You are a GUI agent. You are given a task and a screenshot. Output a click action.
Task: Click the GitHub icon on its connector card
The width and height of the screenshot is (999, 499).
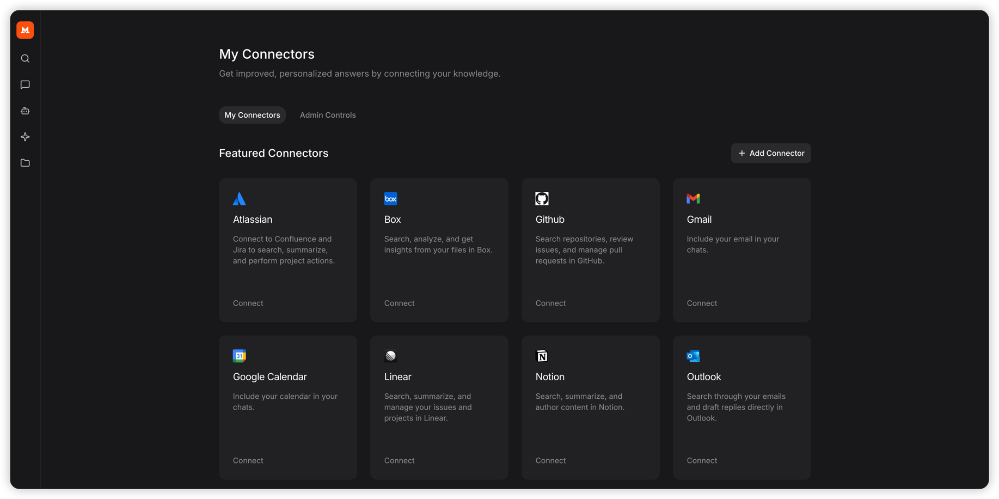pos(542,198)
